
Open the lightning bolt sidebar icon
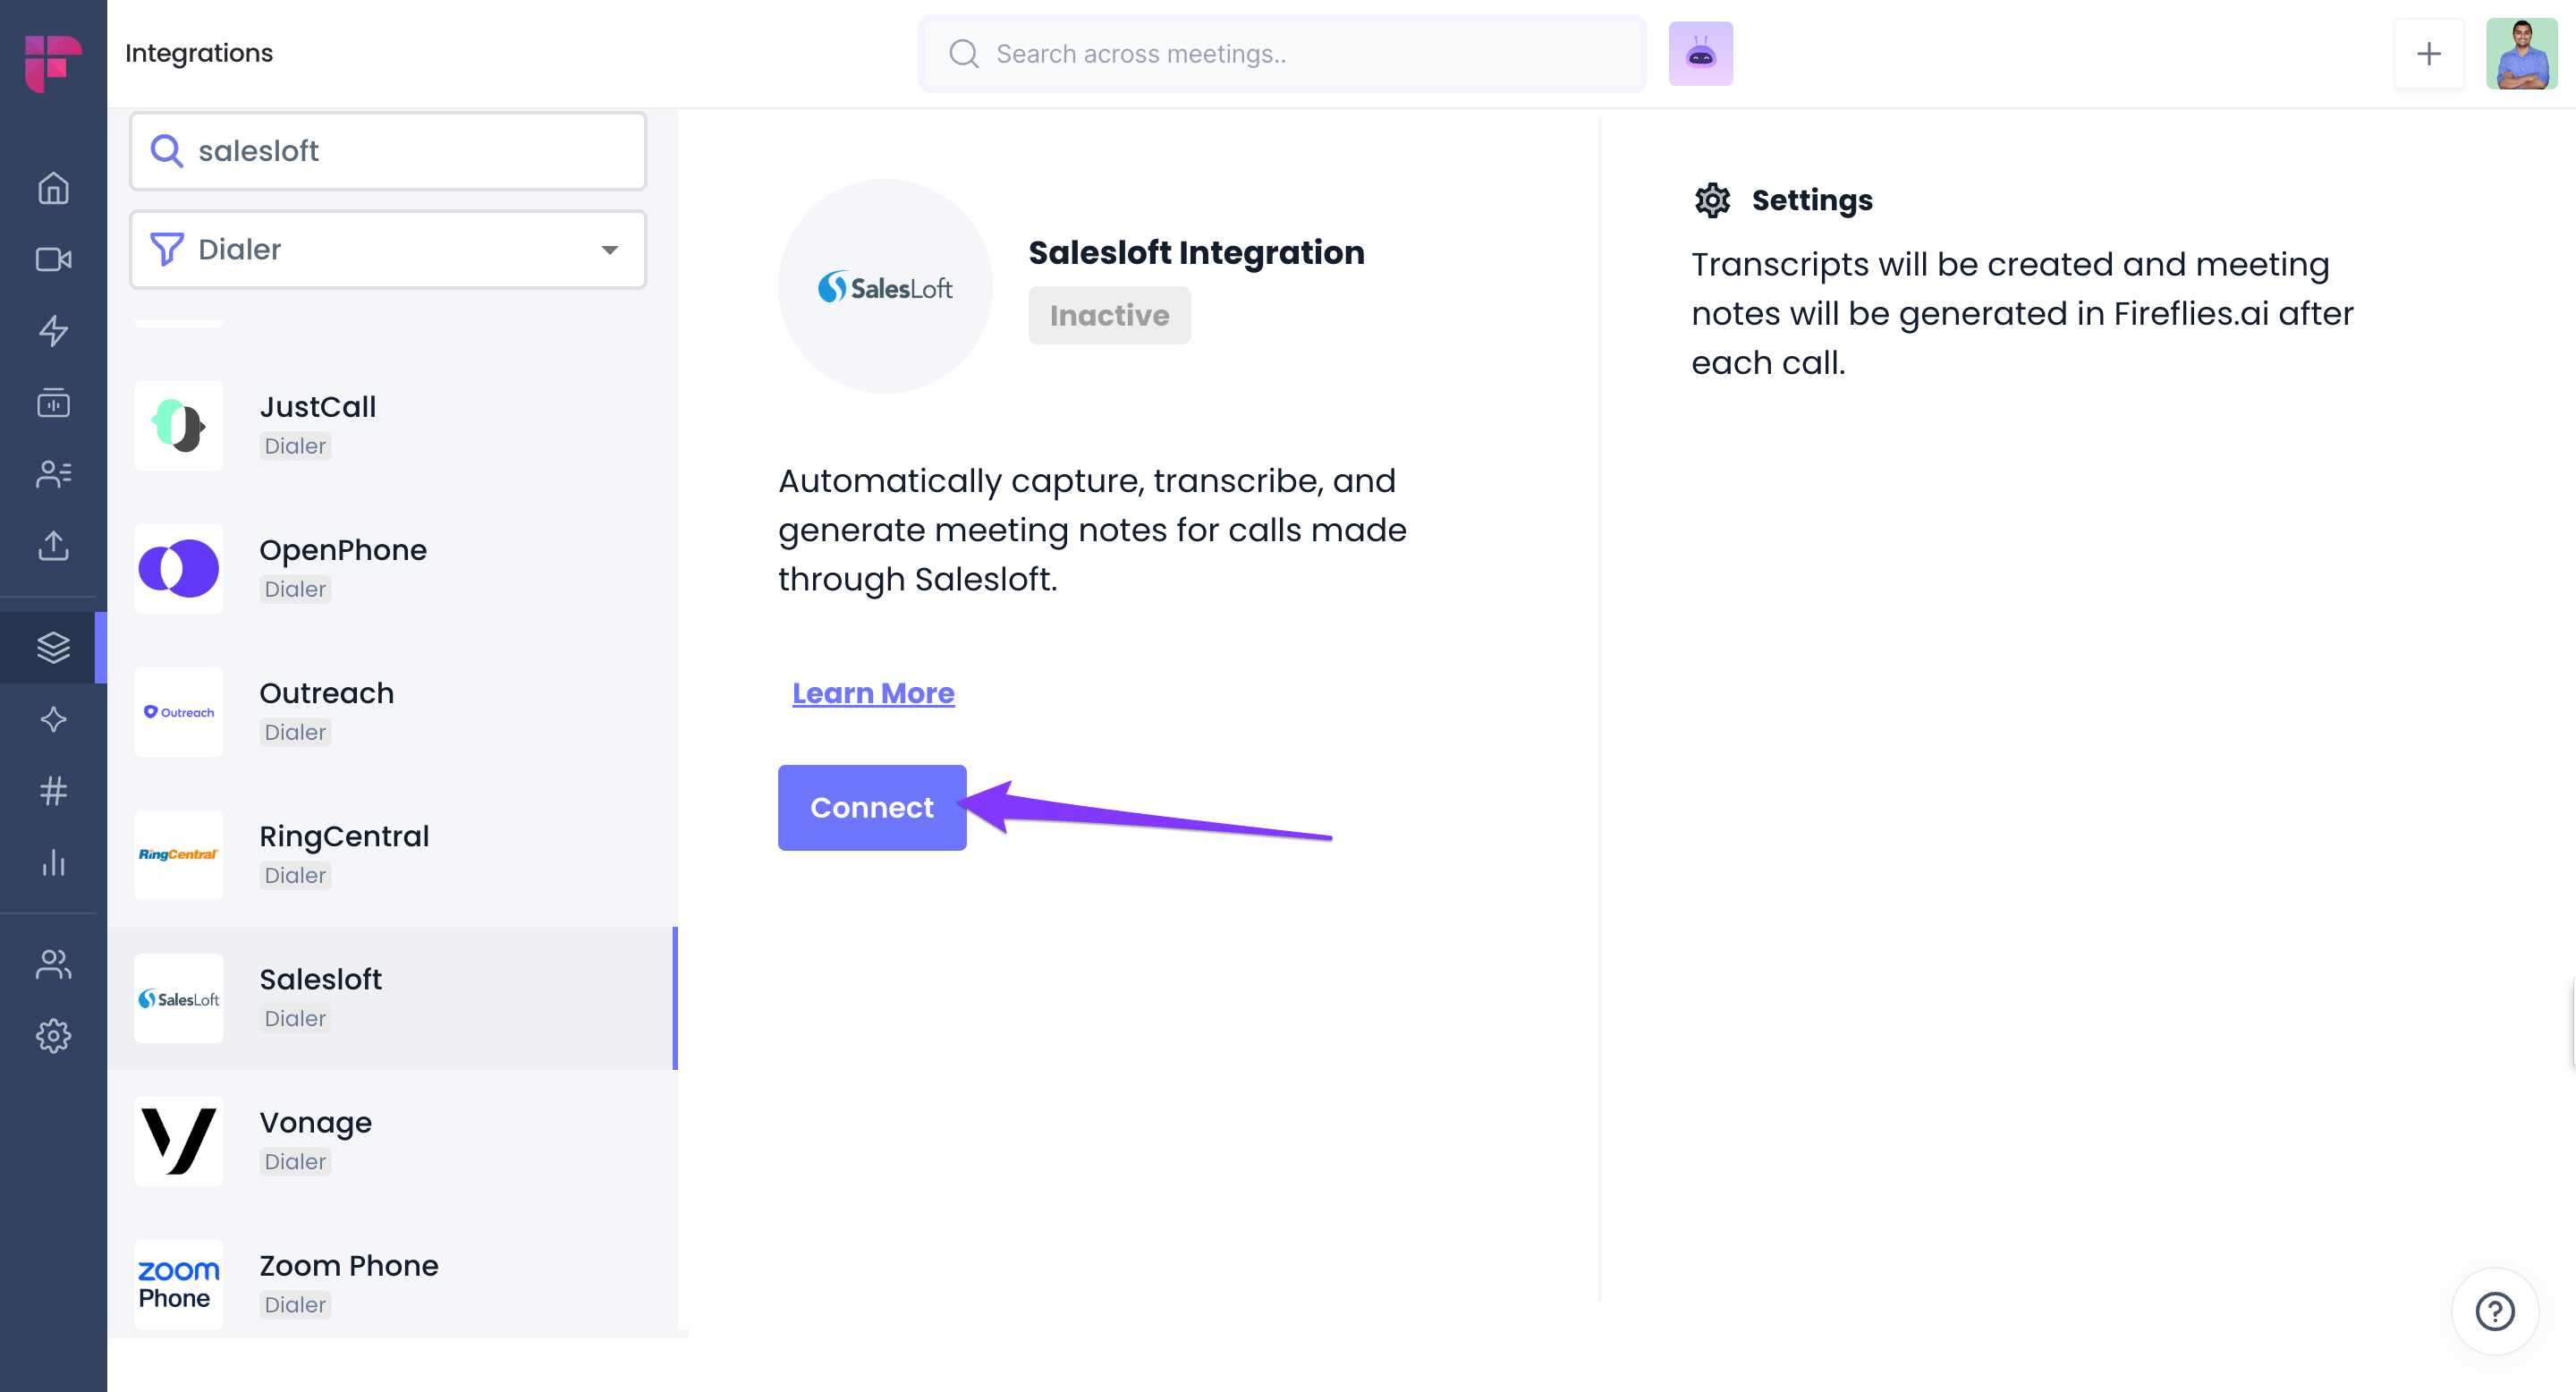(x=53, y=331)
